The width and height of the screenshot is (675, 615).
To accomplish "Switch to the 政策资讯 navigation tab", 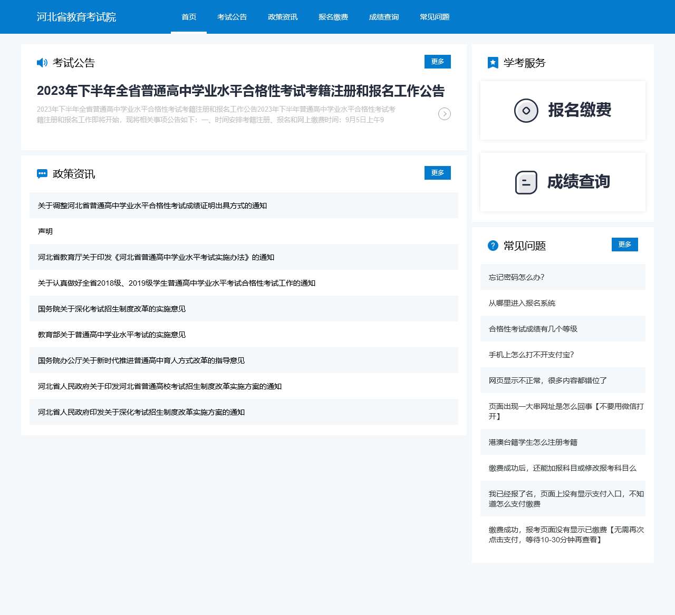I will pyautogui.click(x=283, y=17).
